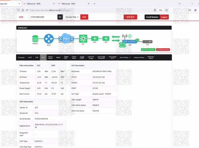The image size is (199, 148).
Task: Click the green traffic arrows icon
Action: [116, 38]
